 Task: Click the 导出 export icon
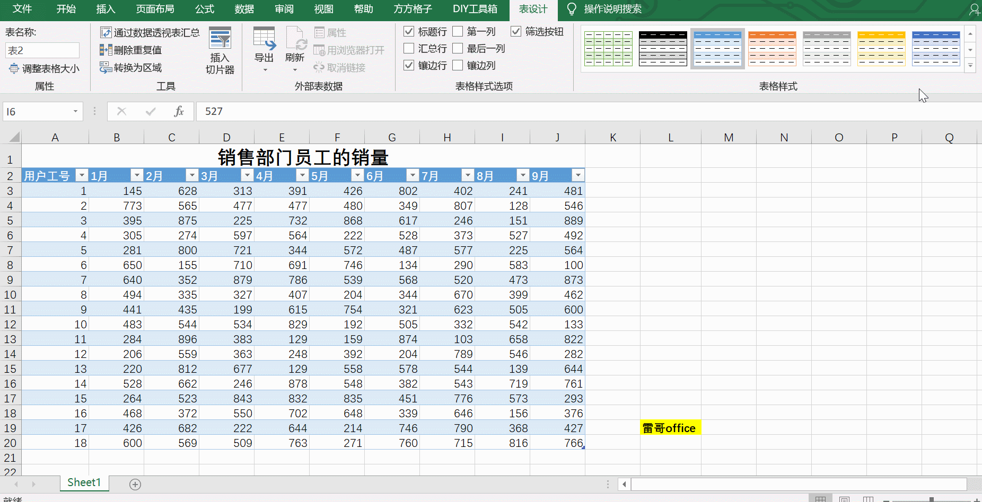tap(264, 38)
